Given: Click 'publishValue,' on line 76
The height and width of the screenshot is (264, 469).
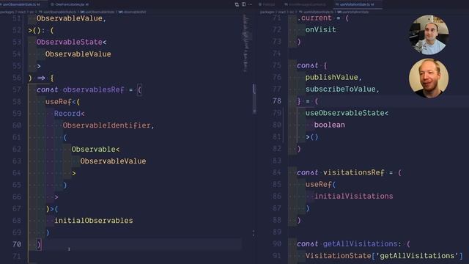Looking at the screenshot, I should pos(333,77).
